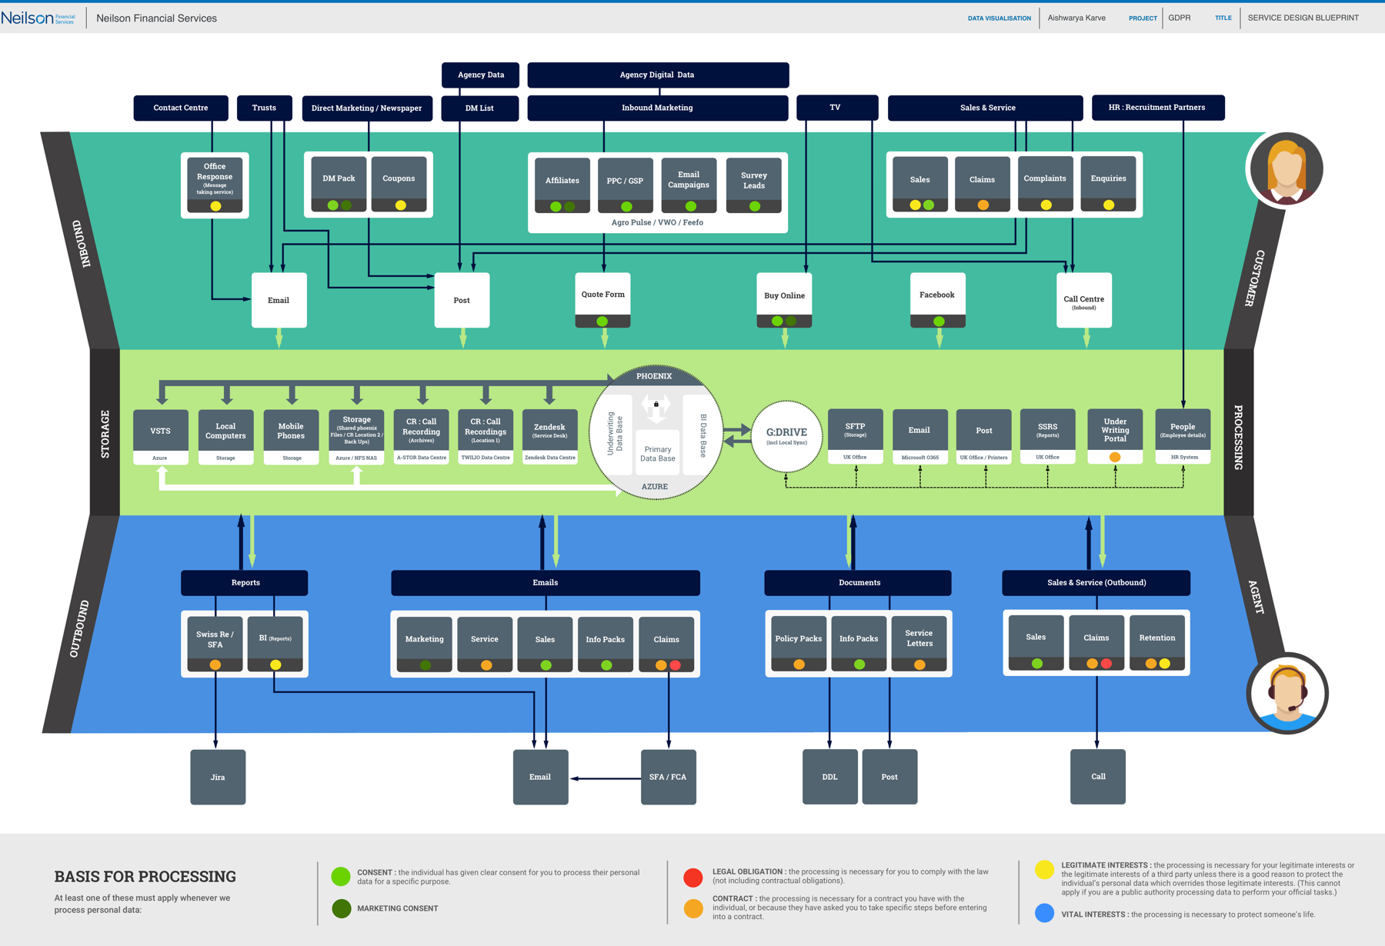The height and width of the screenshot is (946, 1385).
Task: Click the SSRS reports box
Action: (1047, 436)
